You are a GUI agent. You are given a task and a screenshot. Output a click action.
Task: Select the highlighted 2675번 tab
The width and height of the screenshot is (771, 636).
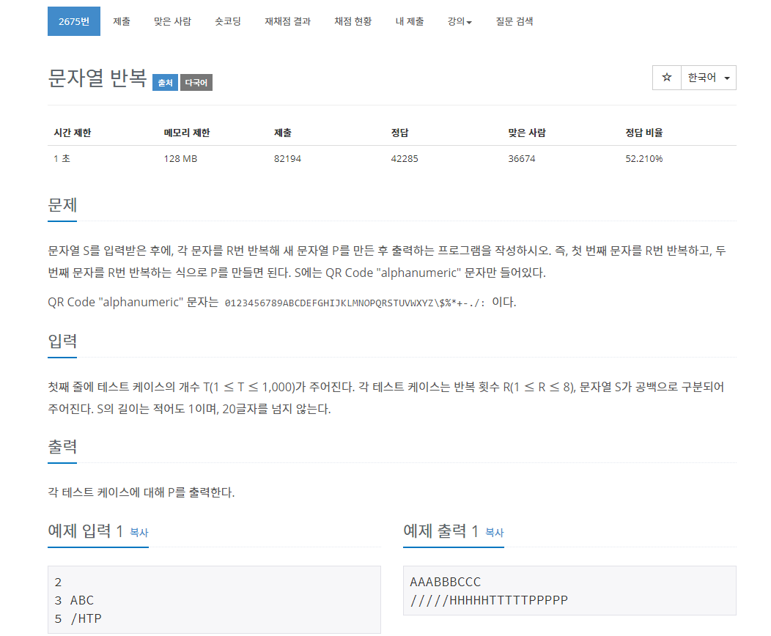tap(73, 21)
